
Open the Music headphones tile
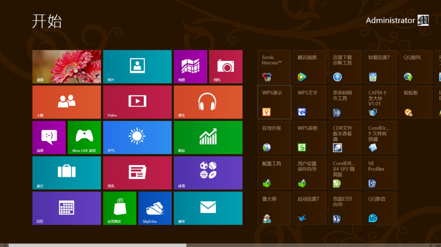pos(208,102)
